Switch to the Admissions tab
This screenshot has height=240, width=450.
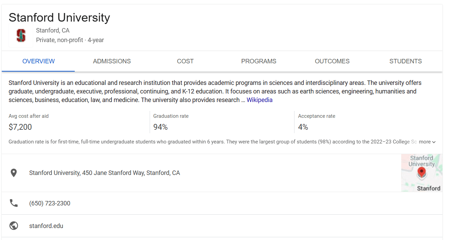[x=112, y=61]
